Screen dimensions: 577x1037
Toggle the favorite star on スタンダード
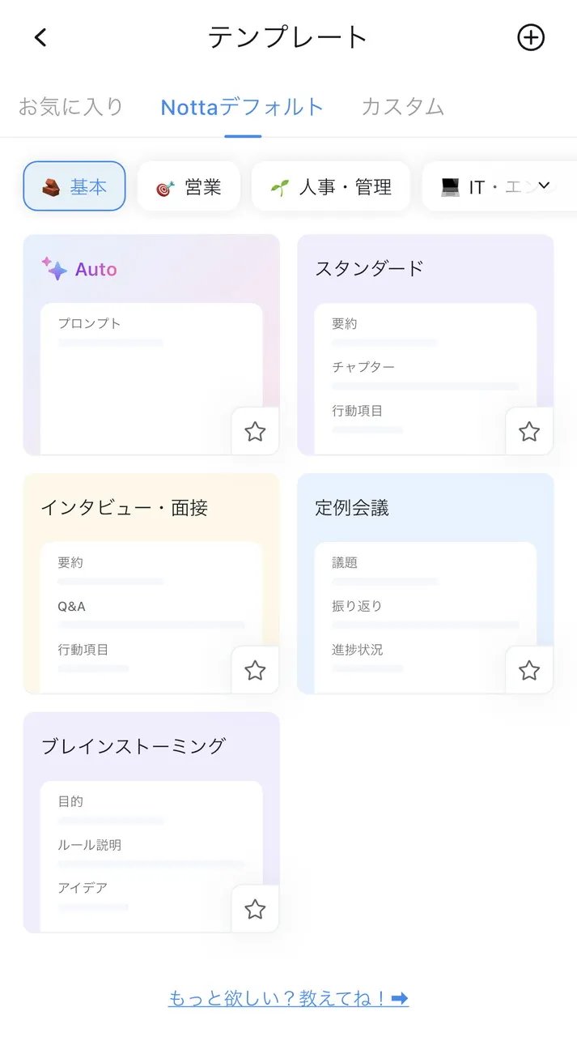(529, 431)
